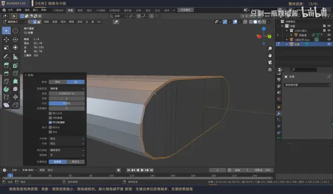Image resolution: width=333 pixels, height=194 pixels.
Task: Open the 文件 File menu
Action: tap(10, 10)
